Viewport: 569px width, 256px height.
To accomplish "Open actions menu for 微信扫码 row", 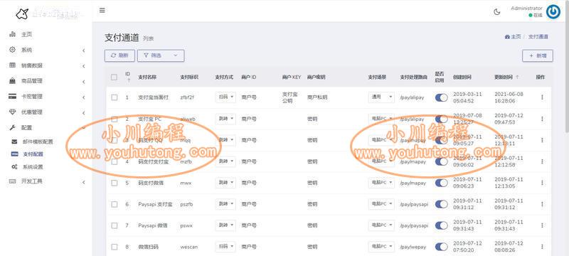I will [x=542, y=247].
